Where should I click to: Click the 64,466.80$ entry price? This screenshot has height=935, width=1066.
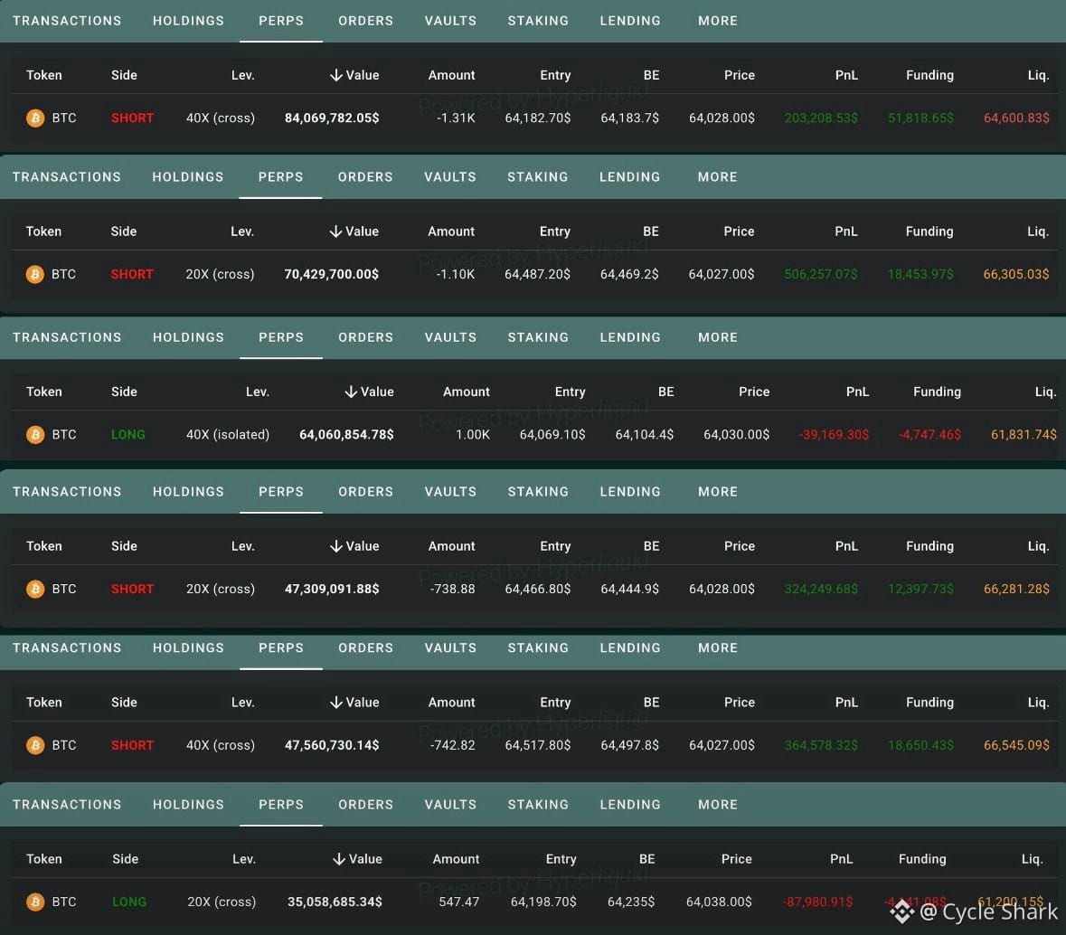pos(538,589)
